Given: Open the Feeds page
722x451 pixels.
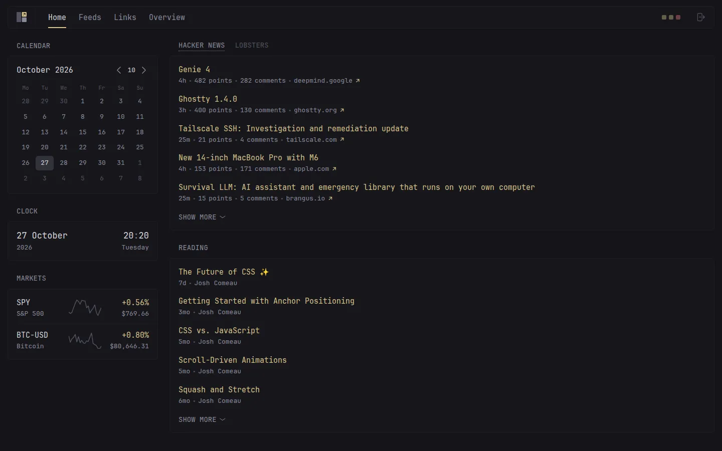Looking at the screenshot, I should [90, 17].
